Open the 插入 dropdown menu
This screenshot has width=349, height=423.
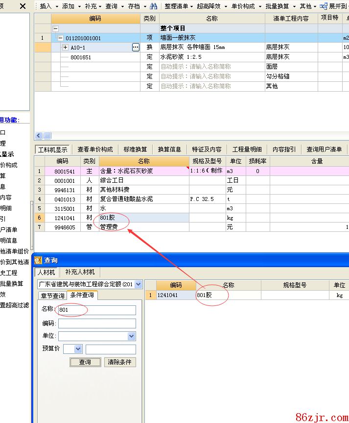tap(48, 6)
